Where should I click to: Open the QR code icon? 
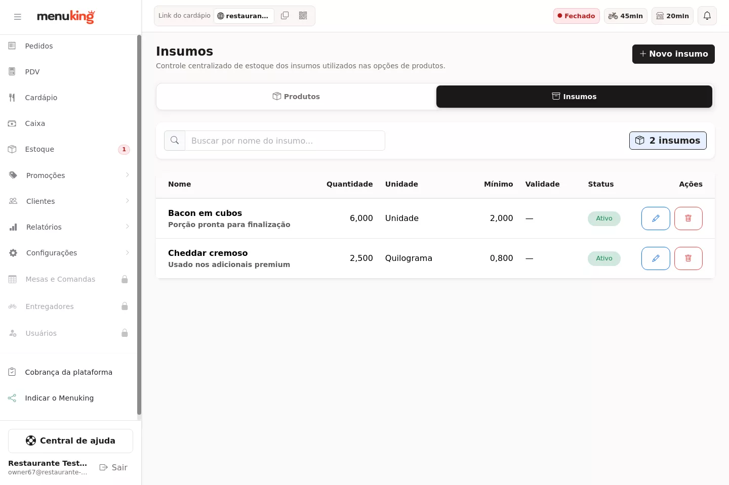coord(303,16)
